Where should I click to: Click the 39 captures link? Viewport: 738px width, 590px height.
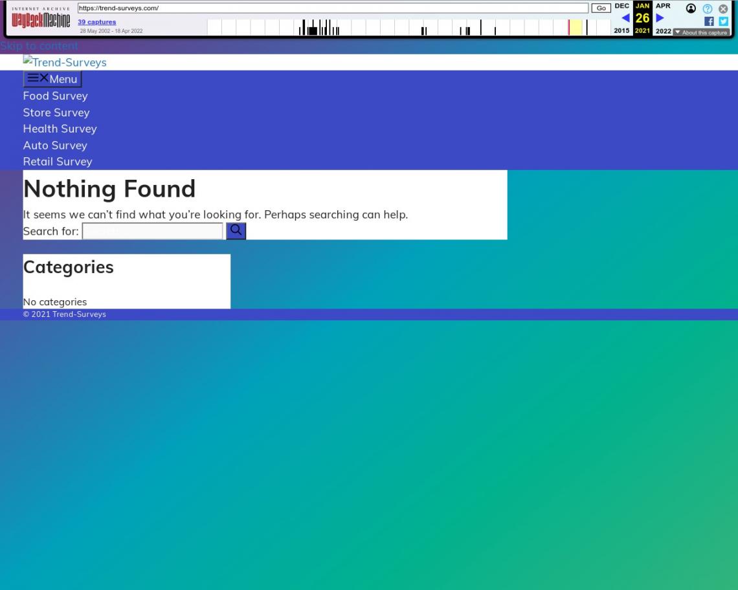pos(96,22)
